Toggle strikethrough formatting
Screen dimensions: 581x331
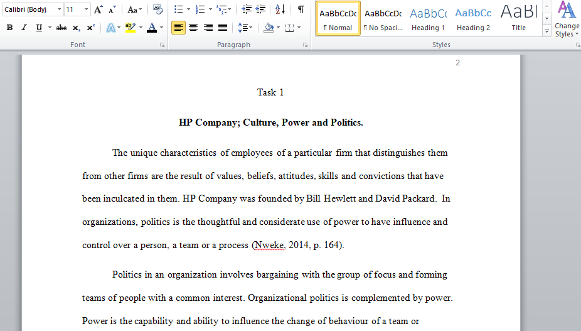(61, 28)
